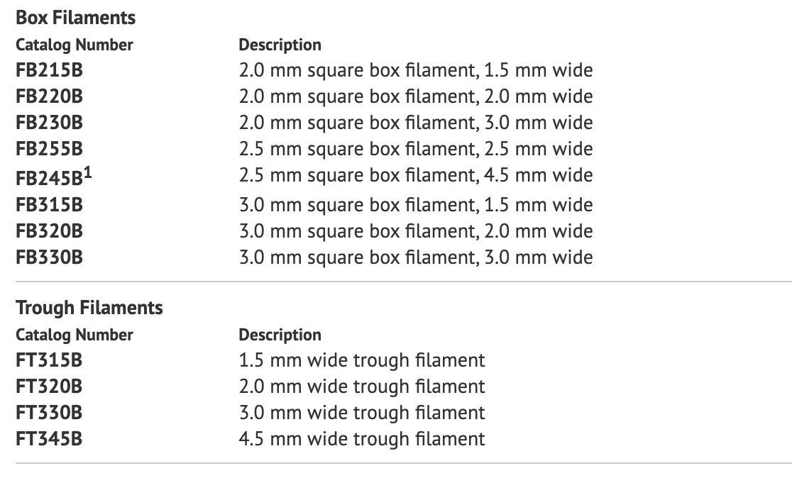792x478 pixels.
Task: Click the 1.5 mm wide trough filament description
Action: 362,360
